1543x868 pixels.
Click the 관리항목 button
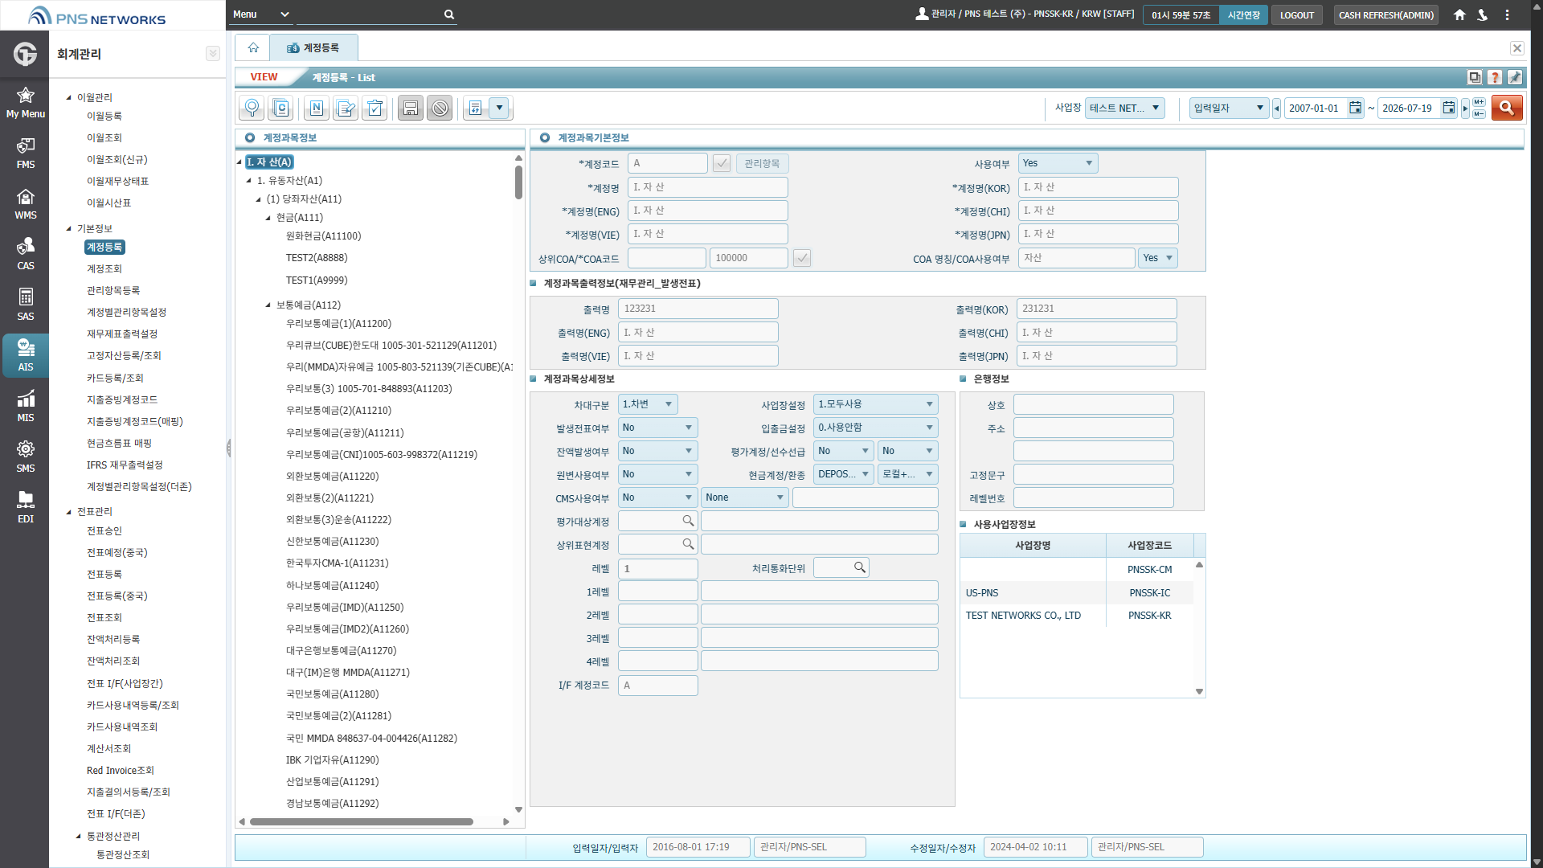(x=762, y=163)
